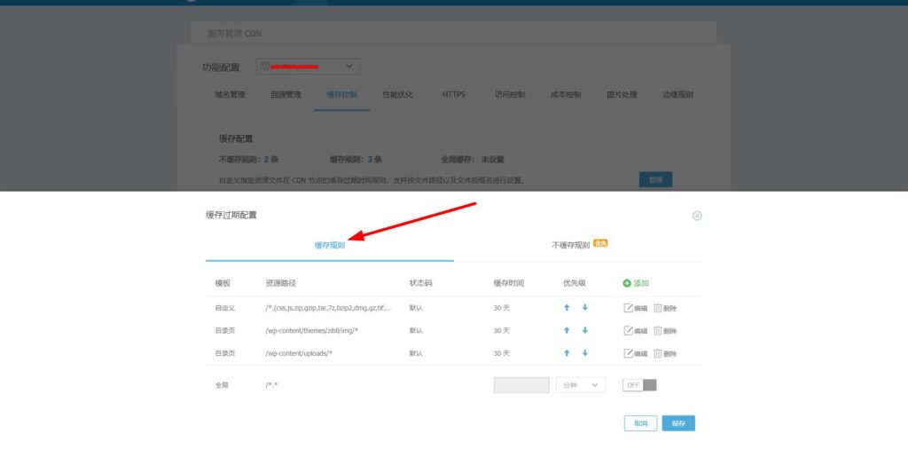Click the 缓存时间 column header

tap(509, 283)
